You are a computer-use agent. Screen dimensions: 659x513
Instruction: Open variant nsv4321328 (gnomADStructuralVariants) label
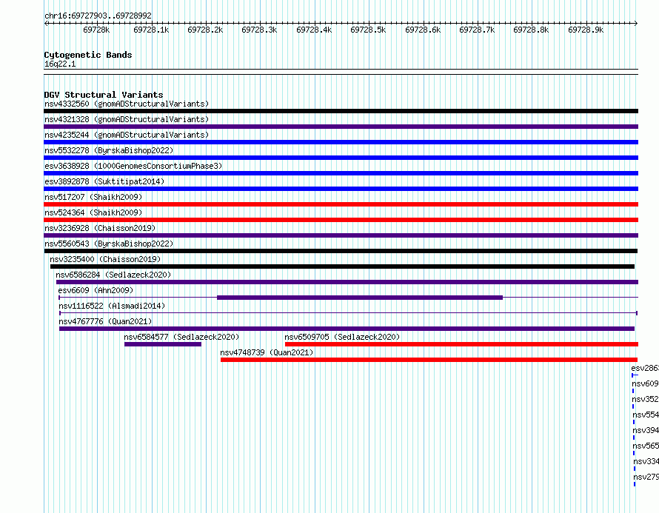[x=127, y=119]
